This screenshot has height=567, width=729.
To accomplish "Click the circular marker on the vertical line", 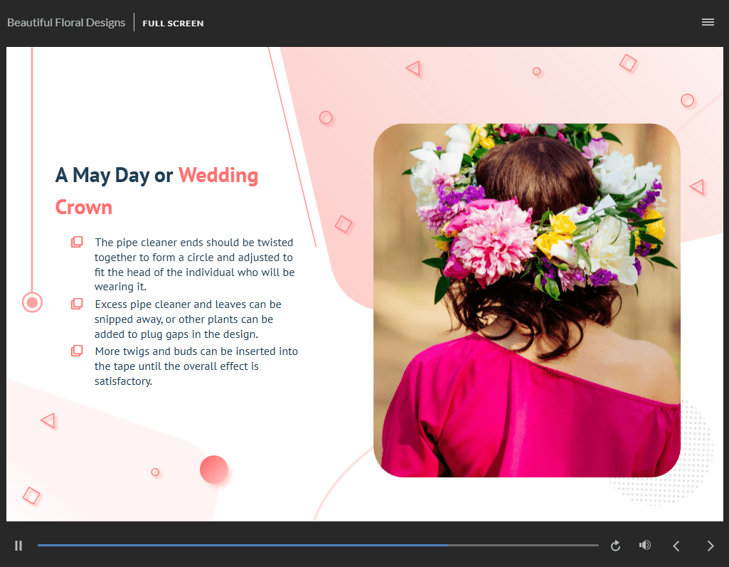I will (31, 302).
